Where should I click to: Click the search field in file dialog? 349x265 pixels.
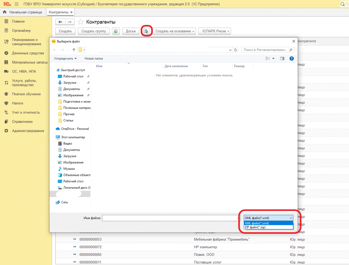point(268,50)
